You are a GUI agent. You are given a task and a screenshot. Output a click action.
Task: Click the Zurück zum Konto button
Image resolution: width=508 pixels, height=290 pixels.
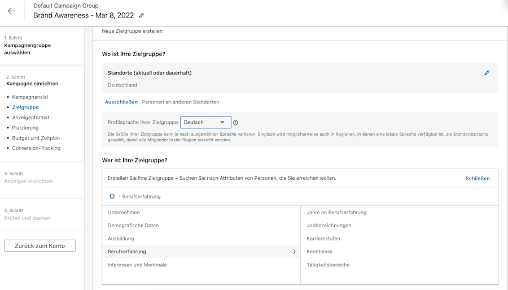[x=40, y=245]
